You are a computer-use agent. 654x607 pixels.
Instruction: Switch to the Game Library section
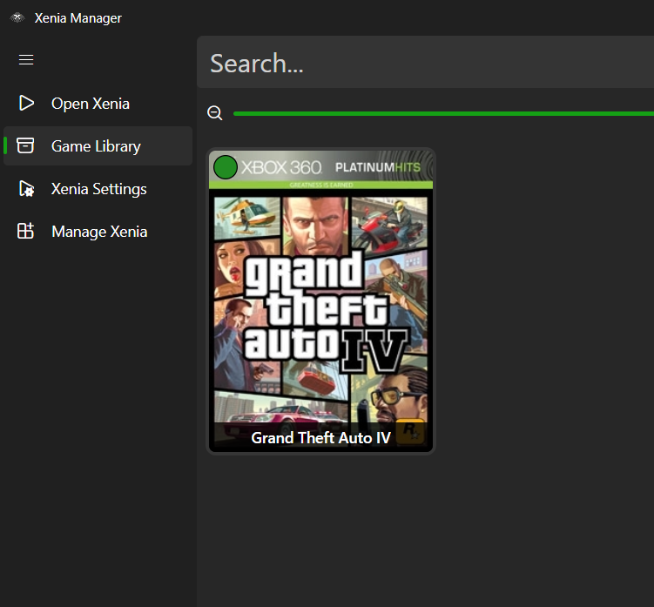[98, 146]
